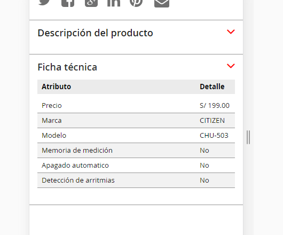
Task: Send product by email envelope icon
Action: tap(162, 3)
